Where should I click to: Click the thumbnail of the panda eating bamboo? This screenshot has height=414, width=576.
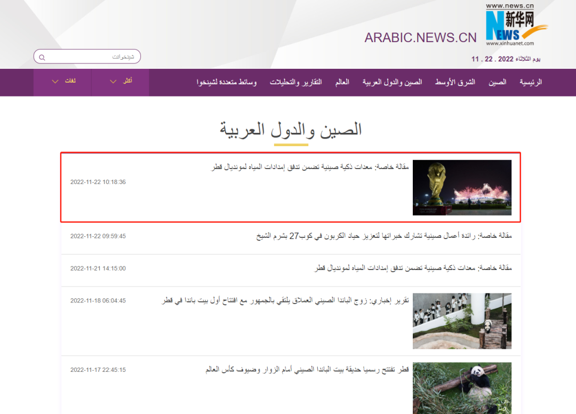[462, 387]
